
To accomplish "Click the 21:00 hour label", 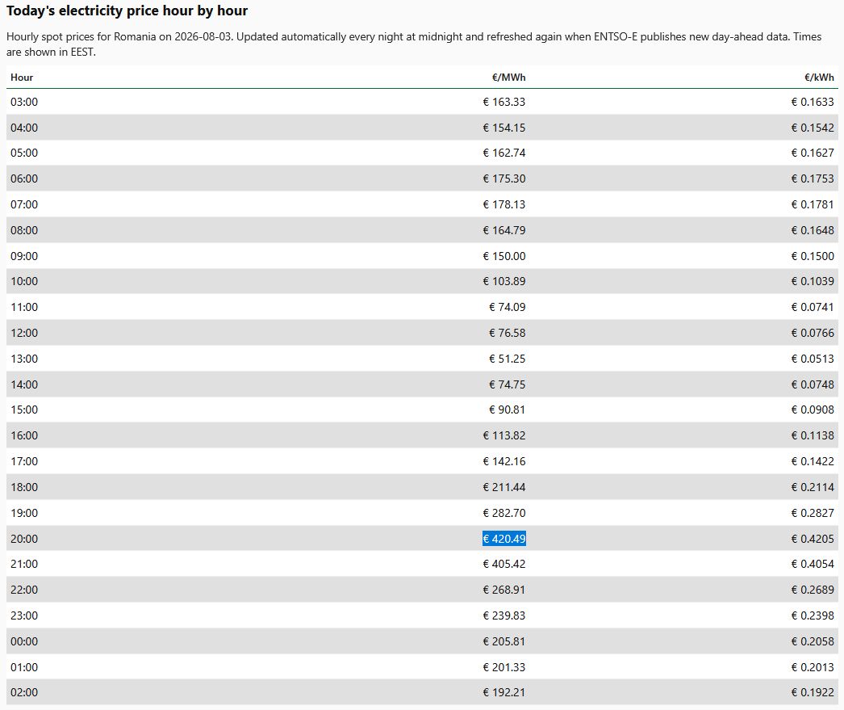I will click(x=24, y=564).
